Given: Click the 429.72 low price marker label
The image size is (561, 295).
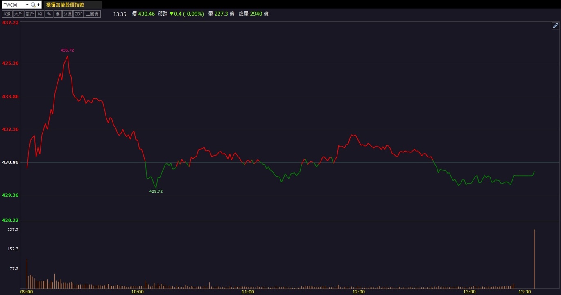Looking at the screenshot, I should pyautogui.click(x=156, y=191).
